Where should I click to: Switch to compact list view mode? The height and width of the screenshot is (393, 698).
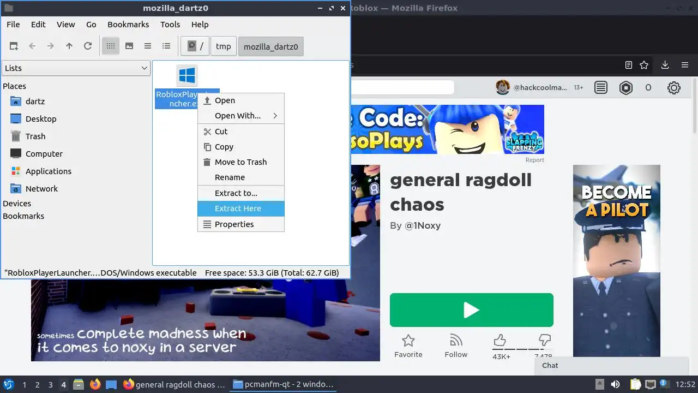pos(148,46)
